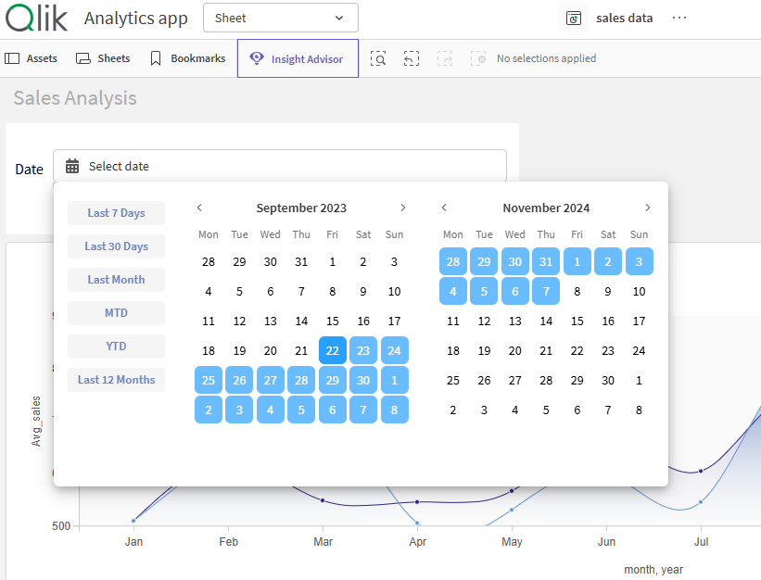Apply the YTD date preset
Viewport: 761px width, 580px height.
click(x=116, y=347)
